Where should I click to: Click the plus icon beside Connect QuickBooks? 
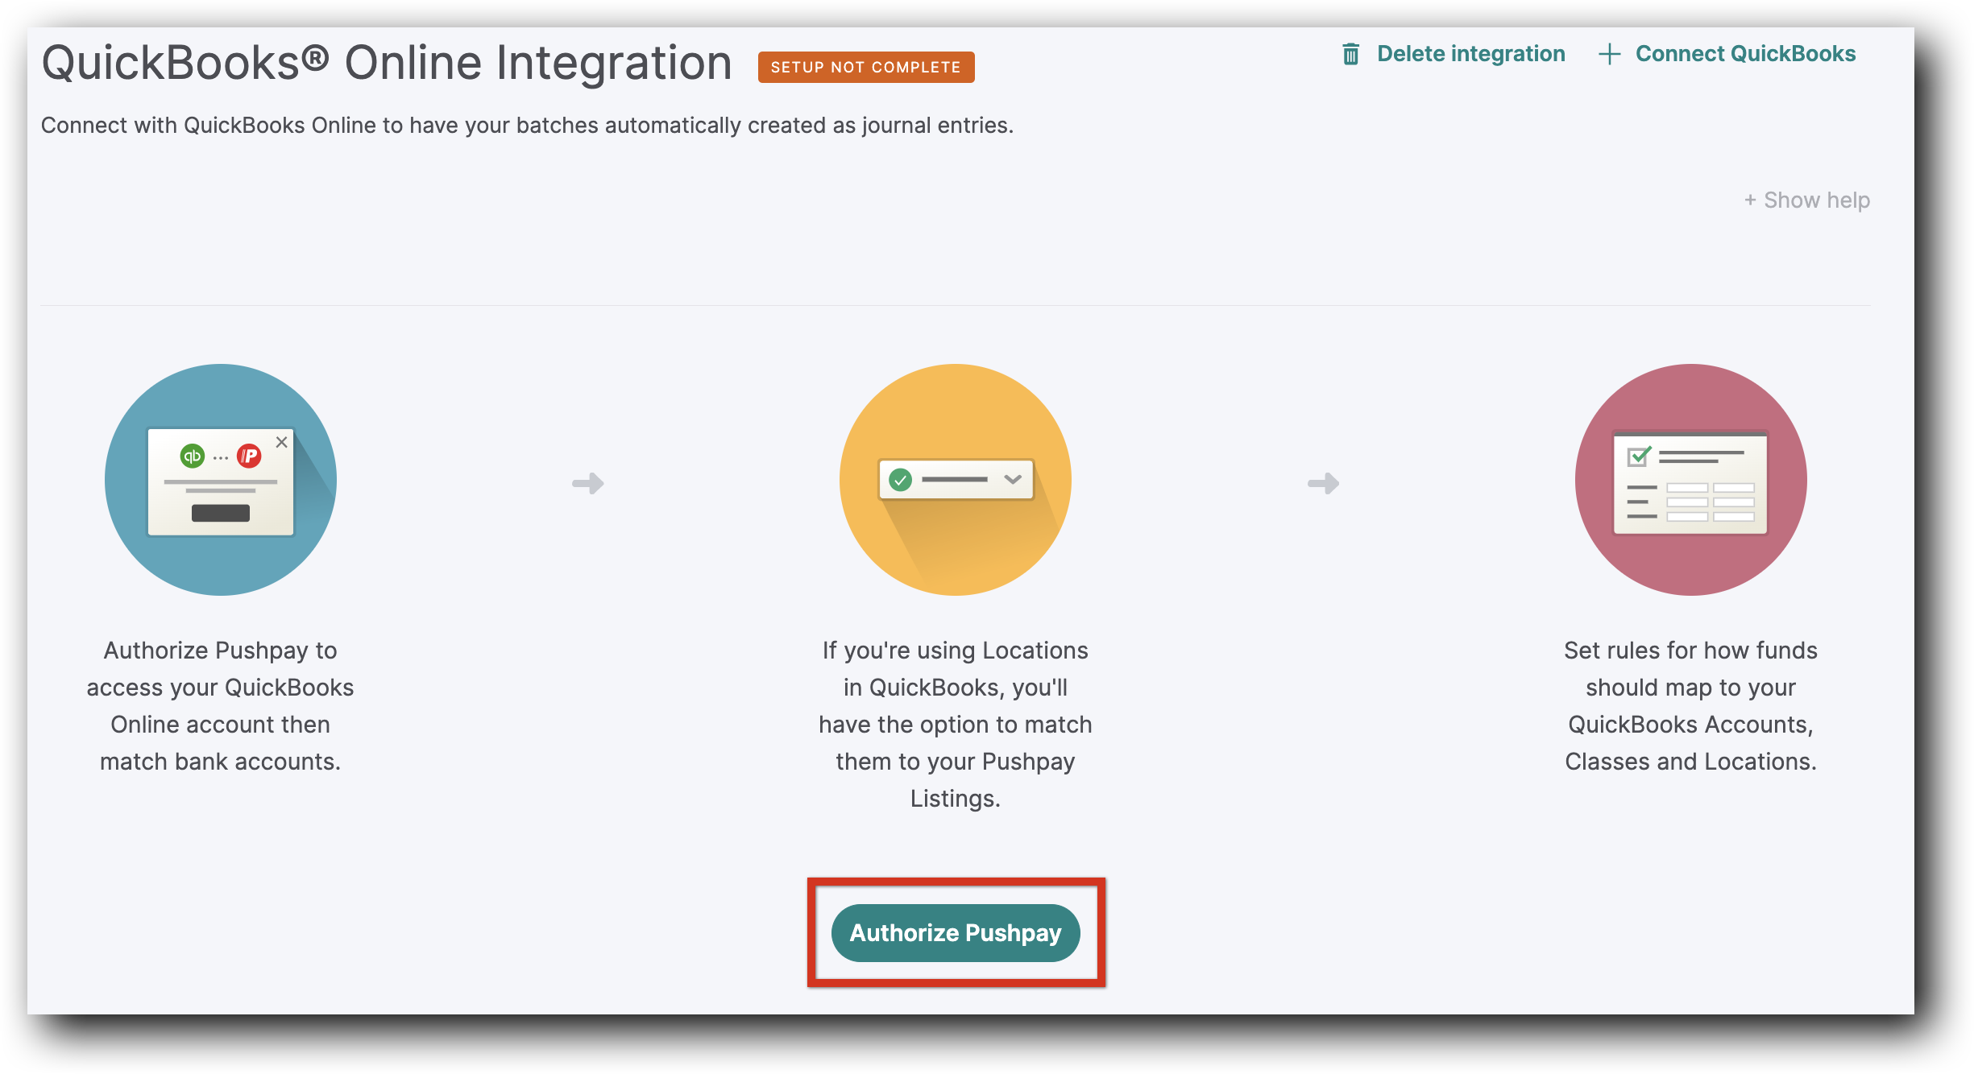(1609, 54)
